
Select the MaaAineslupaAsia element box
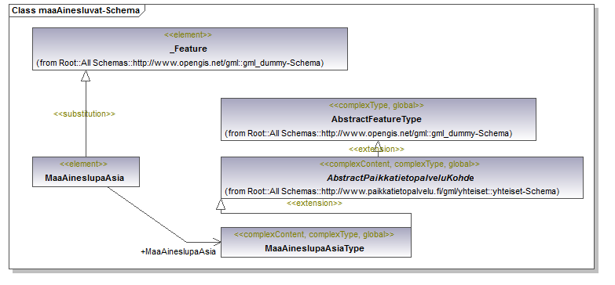86,171
